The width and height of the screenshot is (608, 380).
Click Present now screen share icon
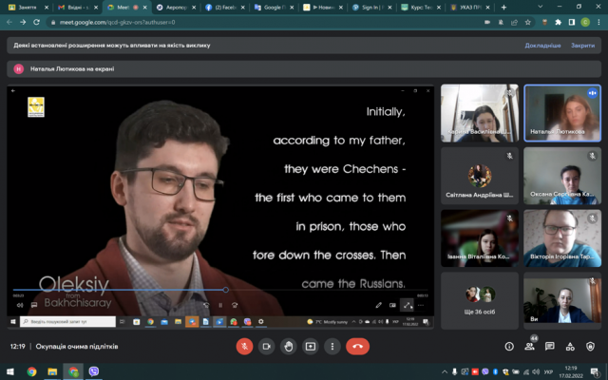(x=311, y=346)
